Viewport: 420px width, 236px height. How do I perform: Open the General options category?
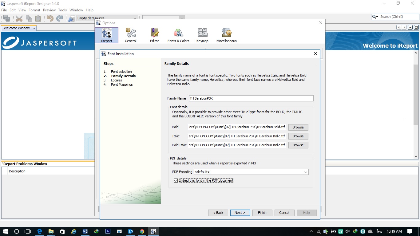pyautogui.click(x=131, y=35)
